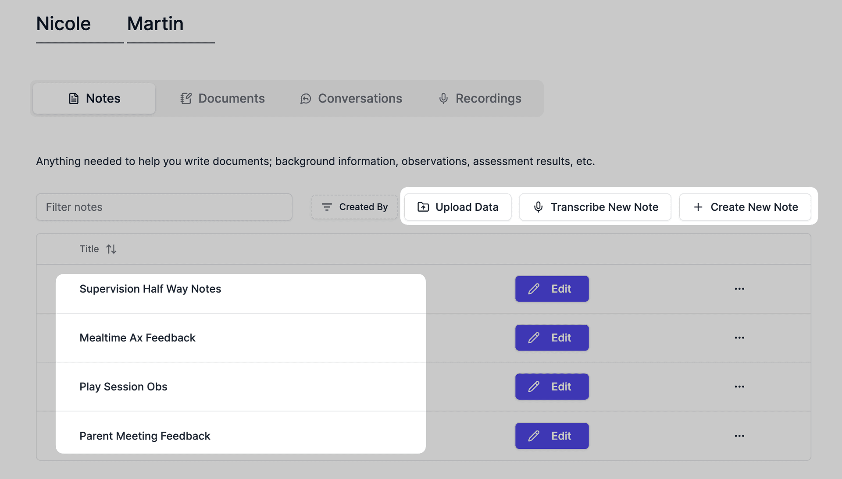Viewport: 842px width, 479px height.
Task: Click the sort arrows next to Title
Action: click(111, 248)
